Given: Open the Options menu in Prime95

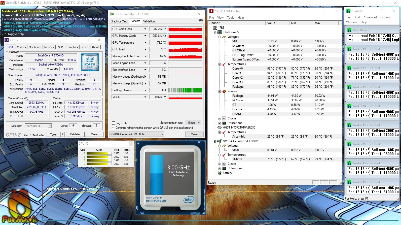Looking at the screenshot, I should click(386, 17).
